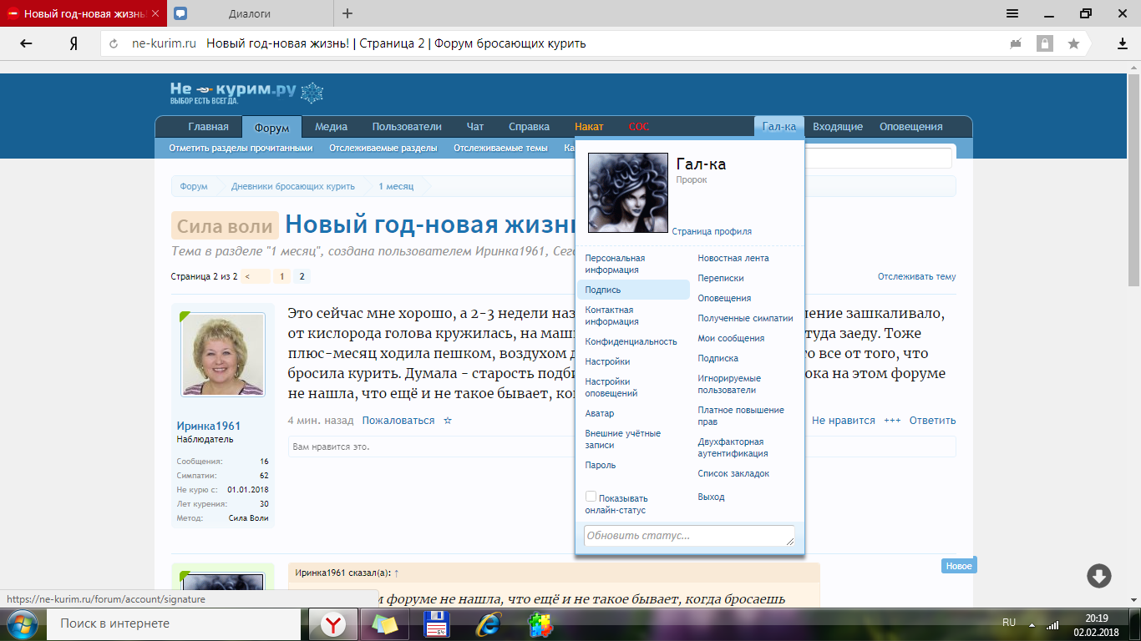
Task: Click the lock protection icon in address bar
Action: (x=1044, y=43)
